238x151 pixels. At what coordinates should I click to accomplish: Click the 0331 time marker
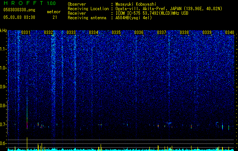pyautogui.click(x=26, y=32)
